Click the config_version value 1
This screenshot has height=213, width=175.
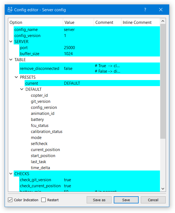65,35
